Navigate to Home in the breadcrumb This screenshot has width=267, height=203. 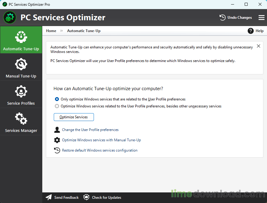[x=51, y=31]
